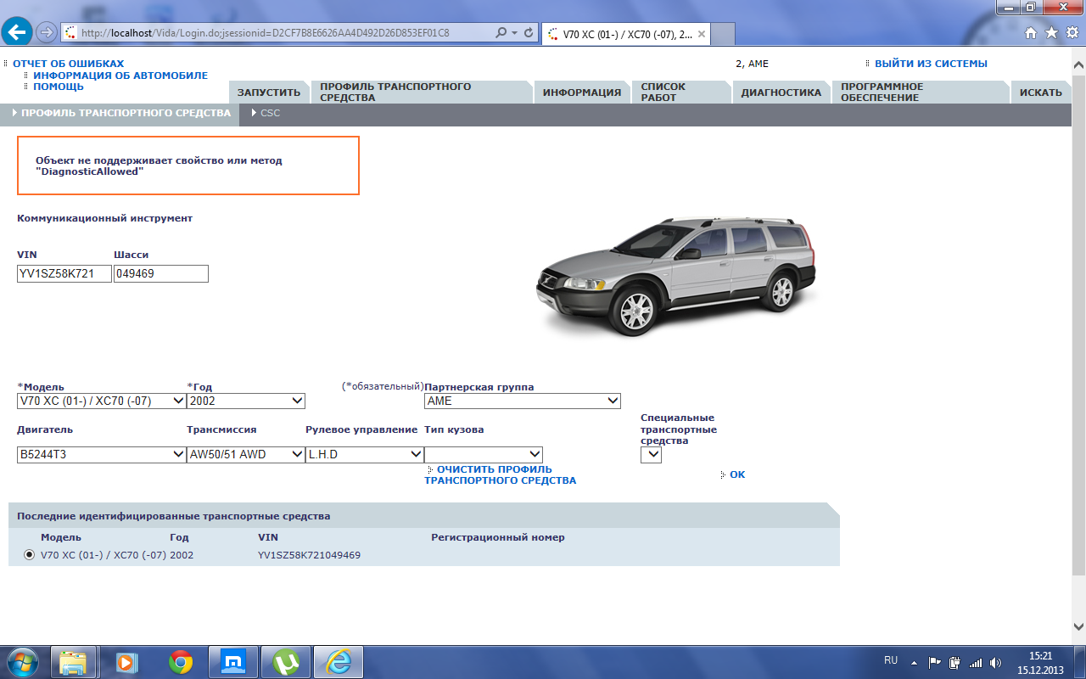The width and height of the screenshot is (1086, 679).
Task: Open uTorrent from the taskbar
Action: pos(286,661)
